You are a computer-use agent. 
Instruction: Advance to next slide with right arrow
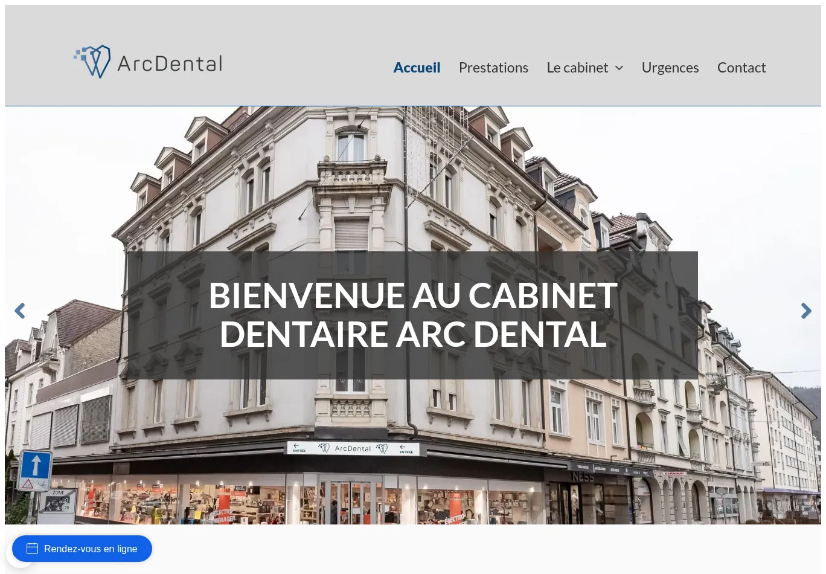(x=805, y=311)
